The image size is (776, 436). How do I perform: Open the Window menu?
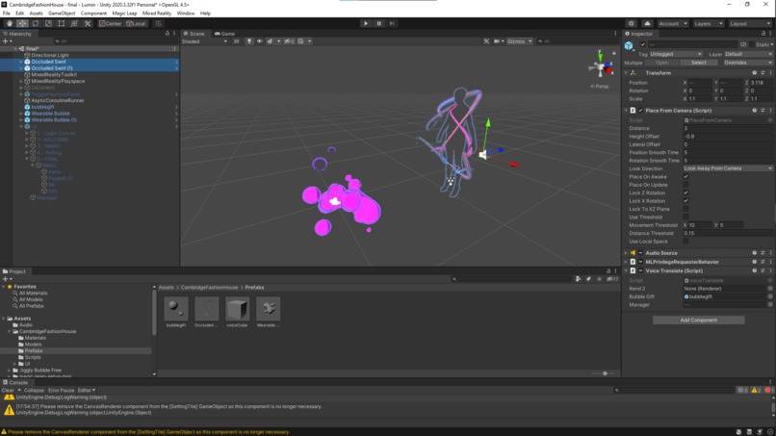point(186,13)
